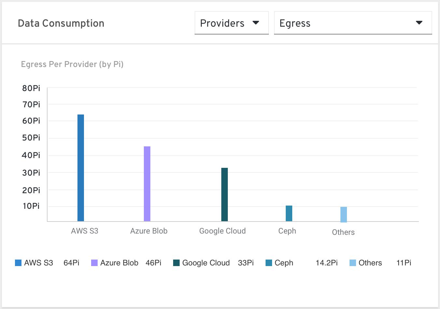Click the AWS S3 legend label
Screen dimensions: 440x309
38,263
